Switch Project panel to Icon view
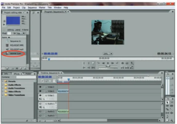This screenshot has height=124, width=177. tap(7, 68)
